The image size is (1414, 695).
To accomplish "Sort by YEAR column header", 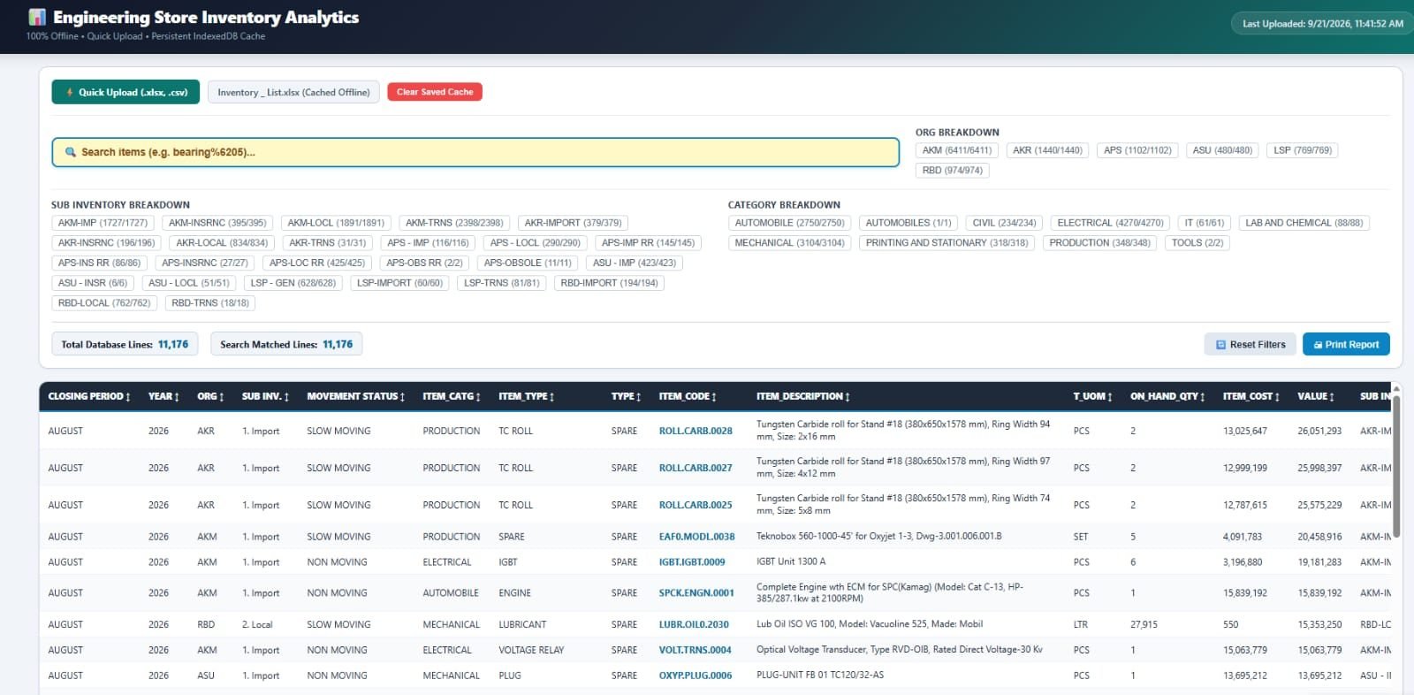I will 163,396.
